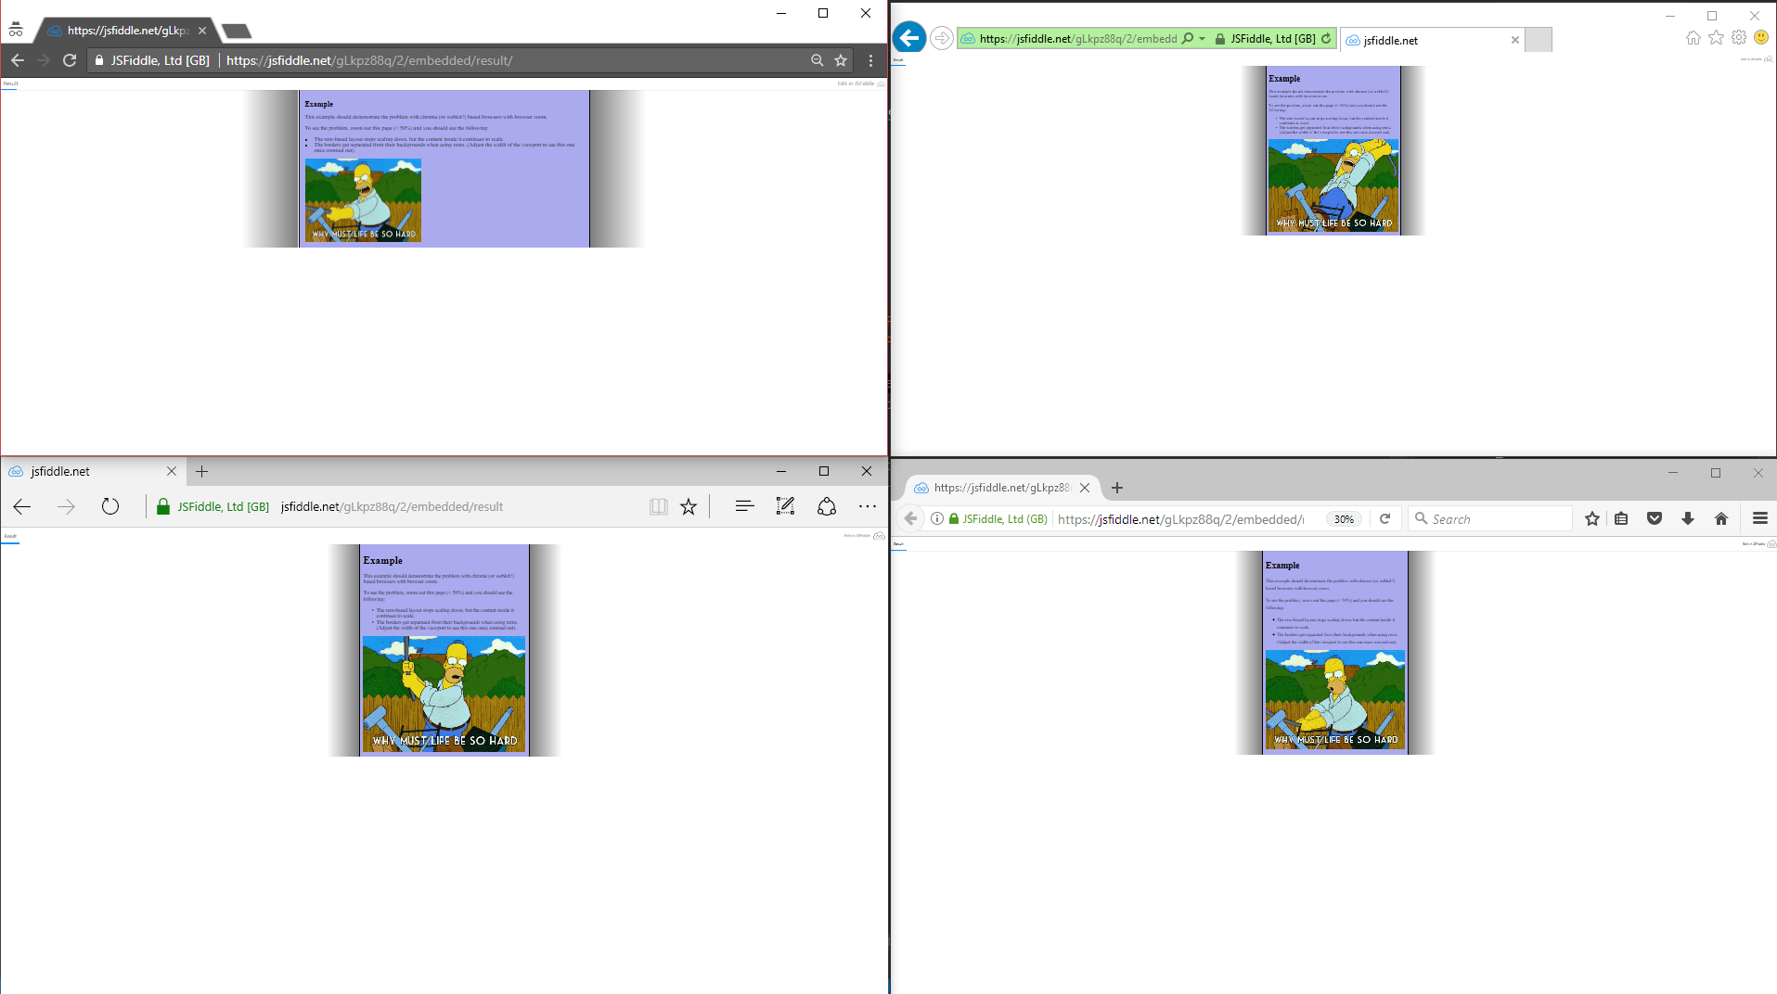The height and width of the screenshot is (994, 1777).
Task: Click the Share icon in Edge
Action: click(x=827, y=506)
